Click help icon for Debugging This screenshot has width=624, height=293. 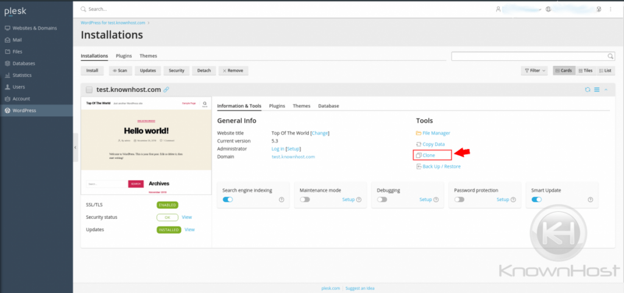click(436, 200)
